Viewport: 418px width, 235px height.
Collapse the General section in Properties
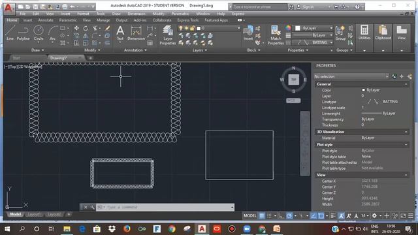(406, 84)
